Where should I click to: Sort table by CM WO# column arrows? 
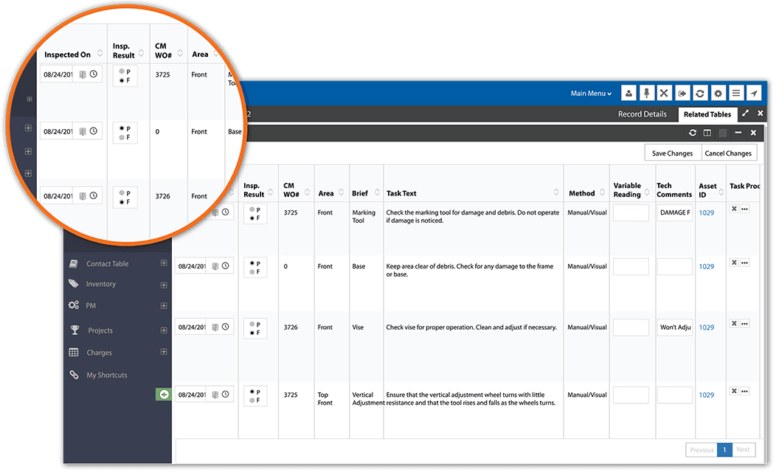(x=307, y=193)
